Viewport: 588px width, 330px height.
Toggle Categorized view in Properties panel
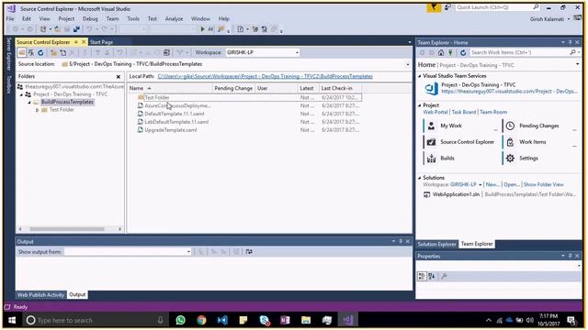tap(422, 276)
